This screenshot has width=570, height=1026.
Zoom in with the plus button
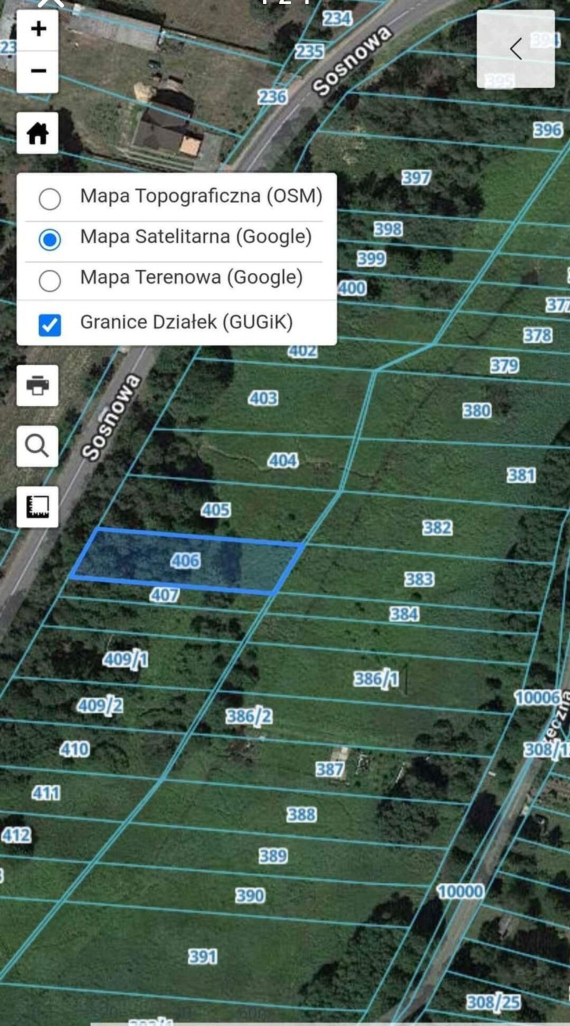click(x=37, y=29)
